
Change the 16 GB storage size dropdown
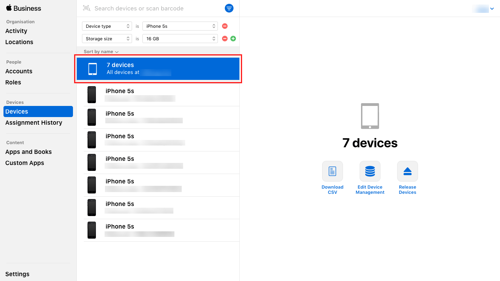180,39
